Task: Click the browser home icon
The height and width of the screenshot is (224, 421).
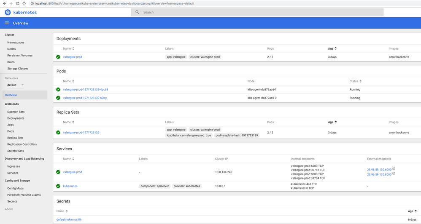Action: 24,3
